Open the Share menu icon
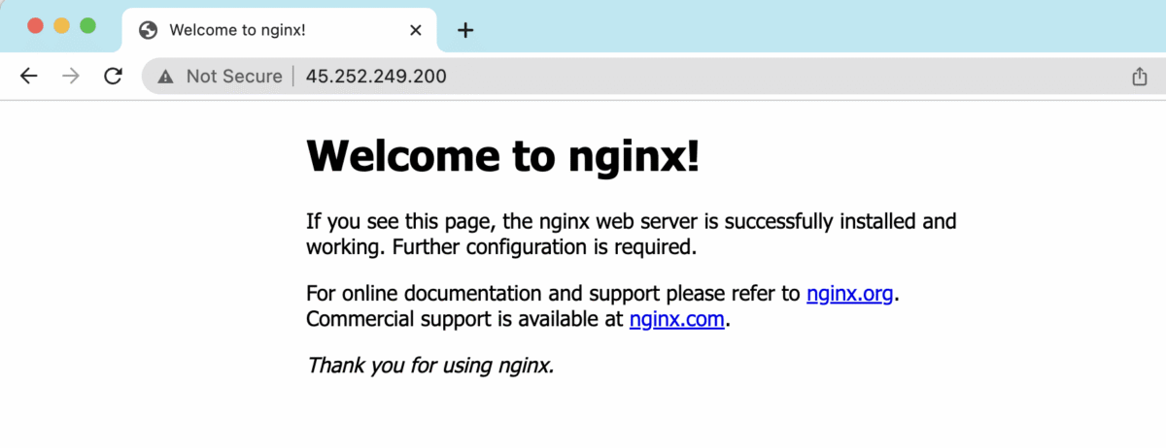The width and height of the screenshot is (1166, 448). tap(1140, 77)
